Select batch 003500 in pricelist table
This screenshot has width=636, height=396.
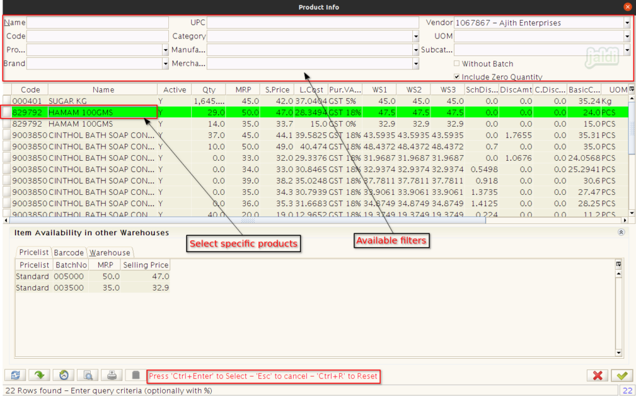tap(70, 288)
